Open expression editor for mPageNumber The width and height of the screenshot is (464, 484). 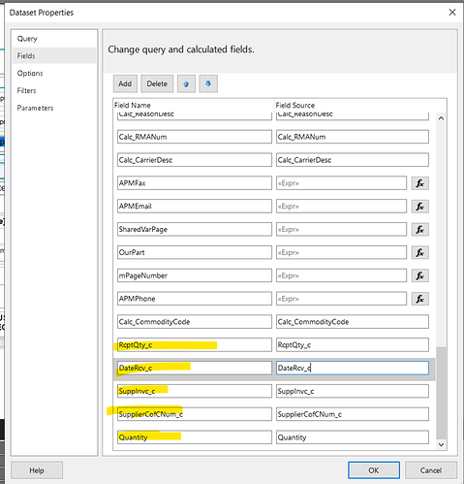click(420, 275)
